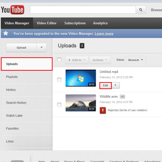The height and width of the screenshot is (162, 162).
Task: Select Likes in the sidebar
Action: pyautogui.click(x=27, y=141)
